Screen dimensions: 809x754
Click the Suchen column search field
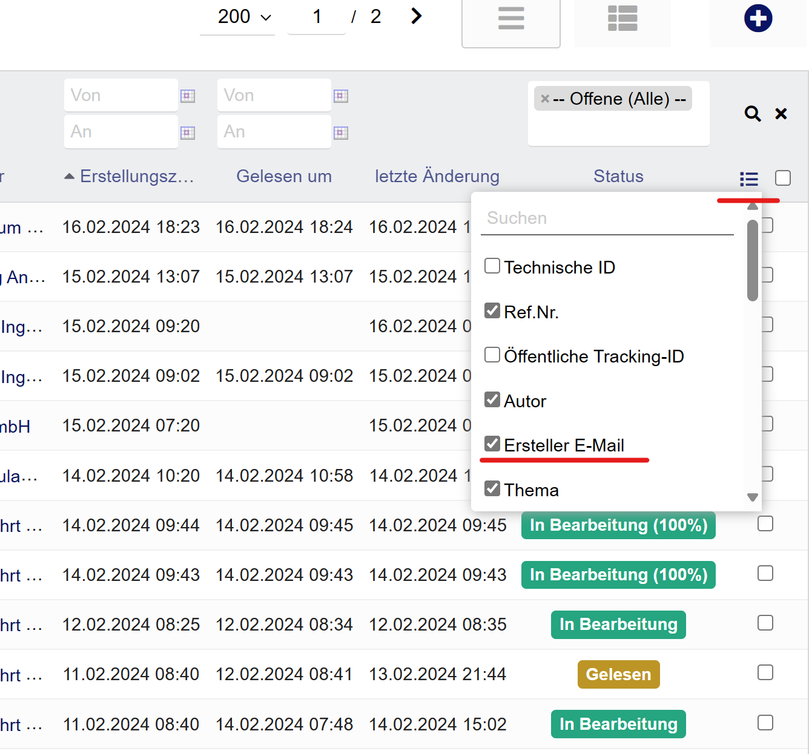click(607, 218)
